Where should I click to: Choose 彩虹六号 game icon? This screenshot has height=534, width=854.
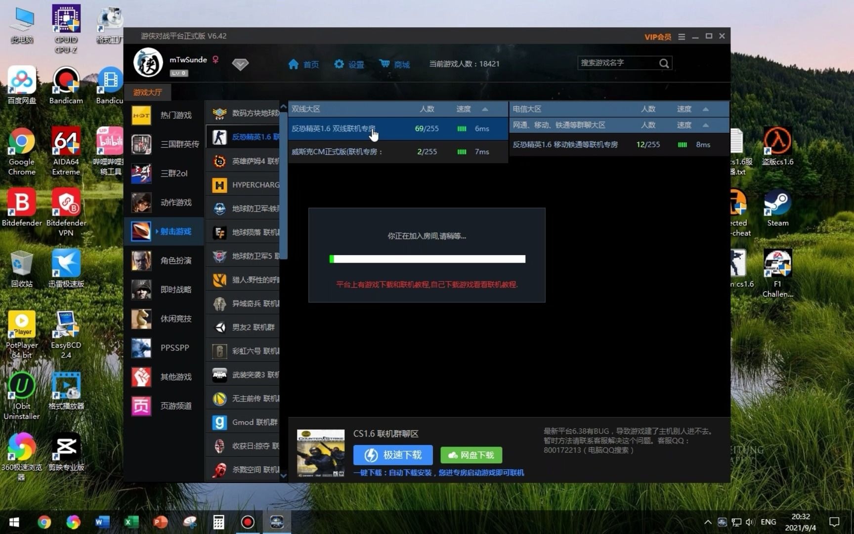pyautogui.click(x=219, y=351)
